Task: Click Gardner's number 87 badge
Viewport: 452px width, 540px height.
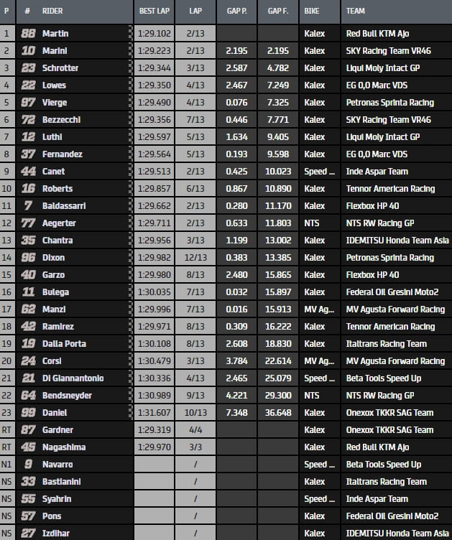Action: 28,429
